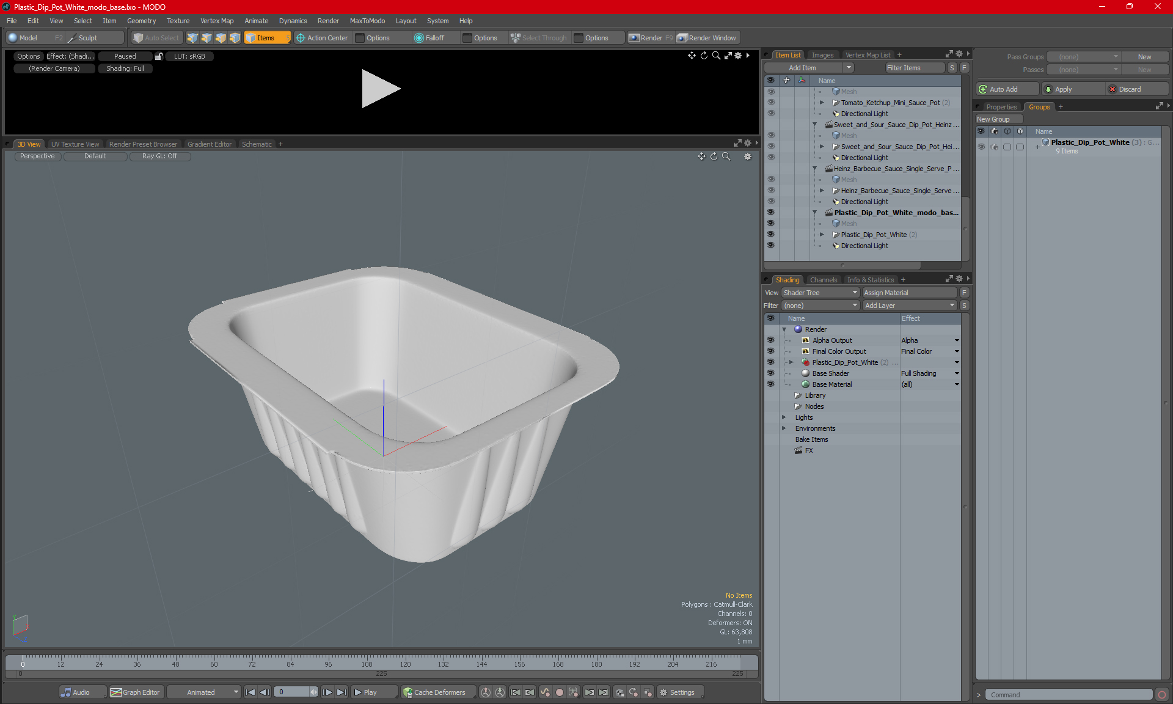Expand the Lights node
The image size is (1173, 704).
point(784,417)
